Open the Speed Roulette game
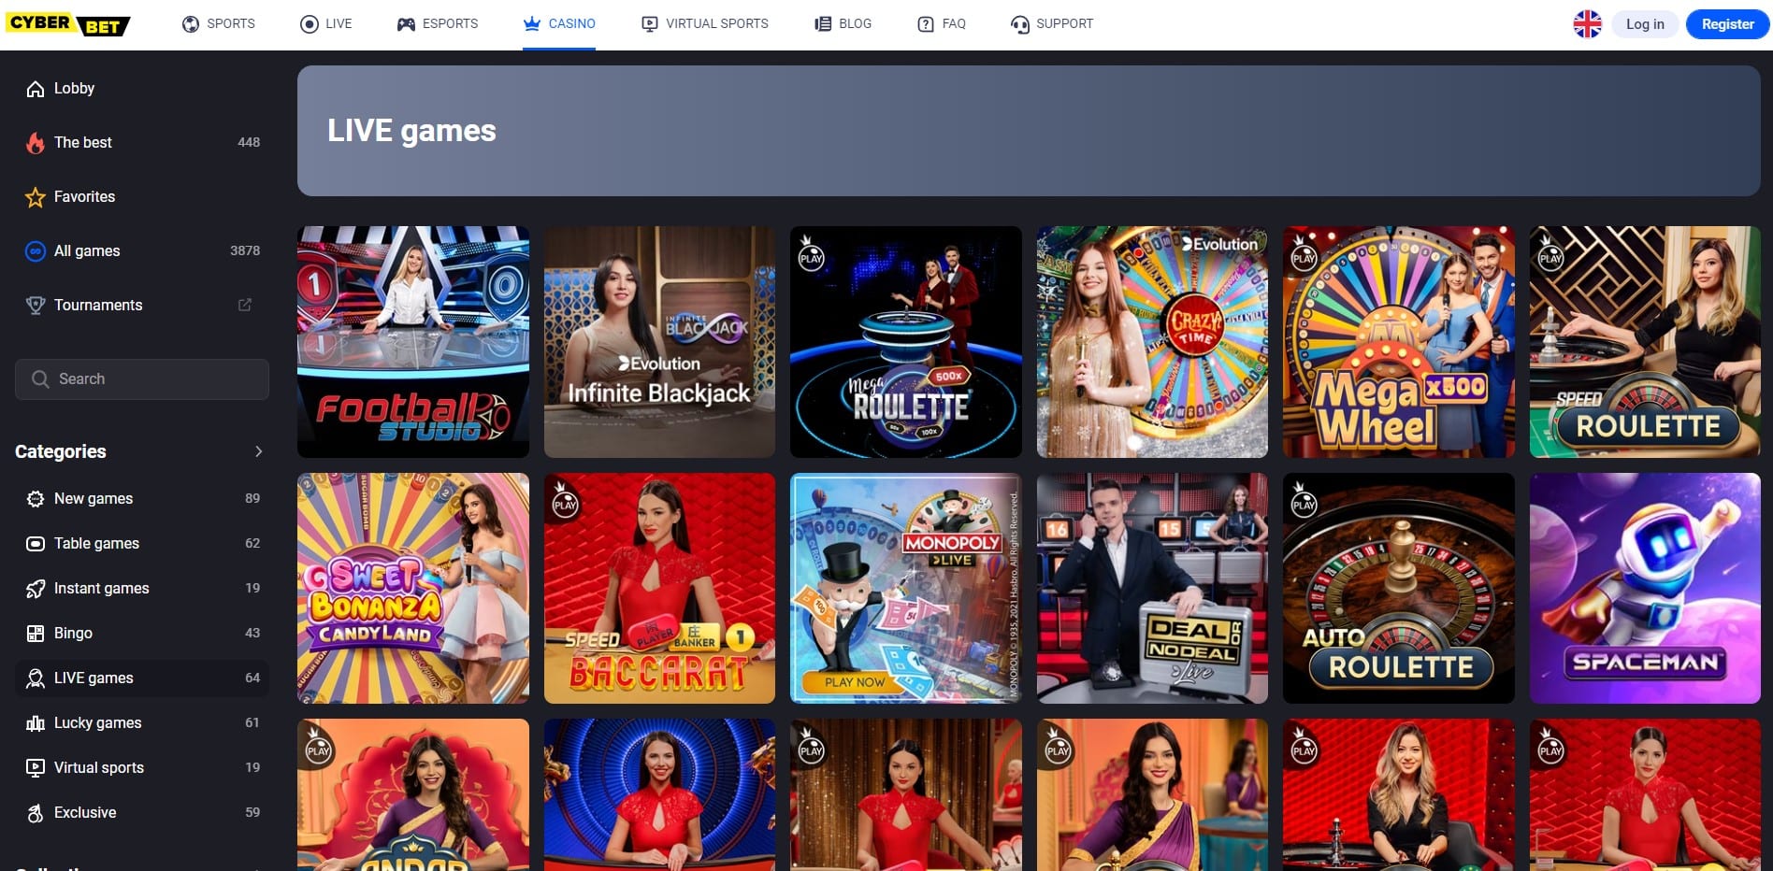1773x871 pixels. tap(1645, 342)
